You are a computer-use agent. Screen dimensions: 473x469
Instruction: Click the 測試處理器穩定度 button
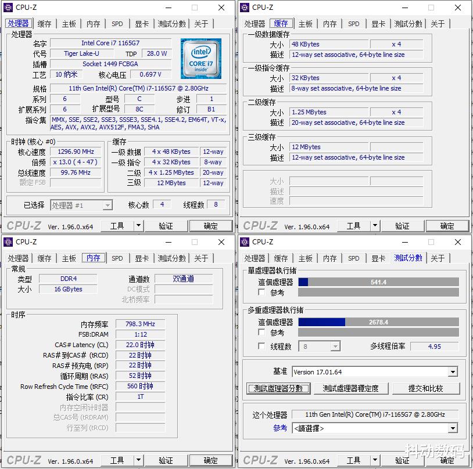(x=351, y=389)
